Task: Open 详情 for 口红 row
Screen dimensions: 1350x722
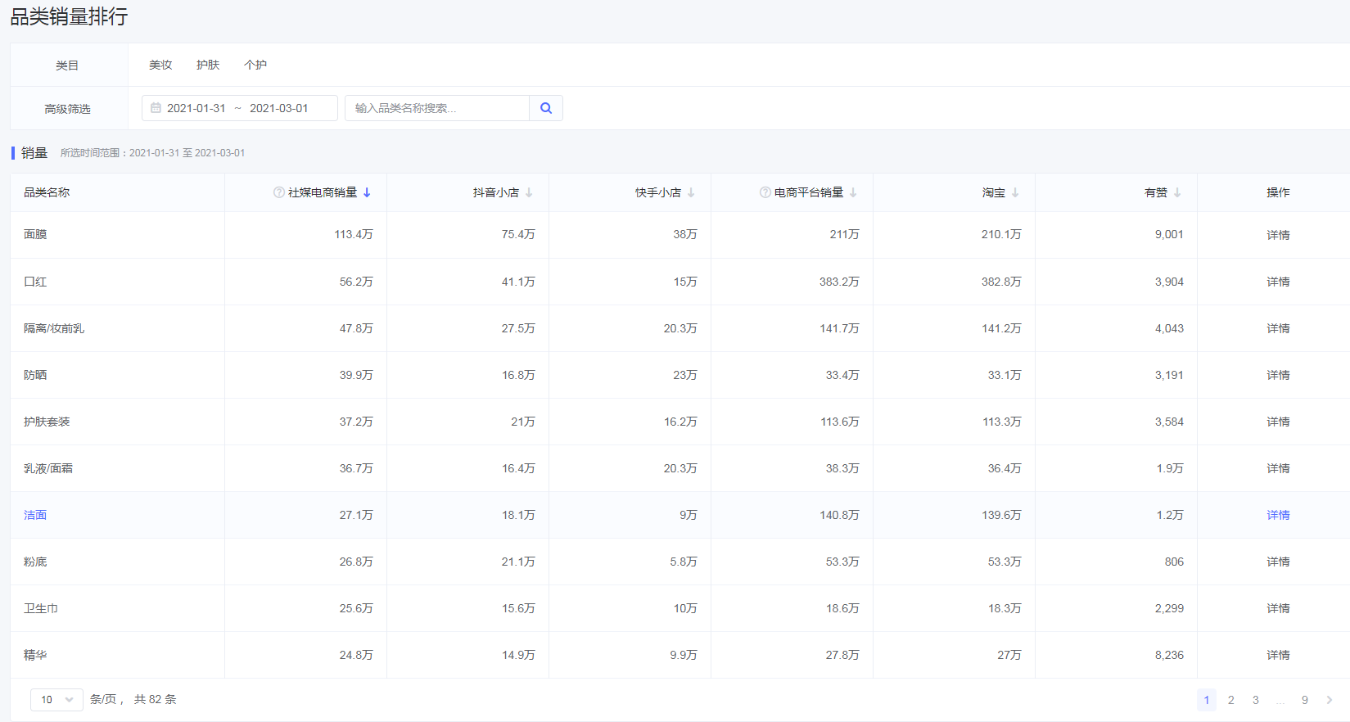Action: [x=1278, y=282]
